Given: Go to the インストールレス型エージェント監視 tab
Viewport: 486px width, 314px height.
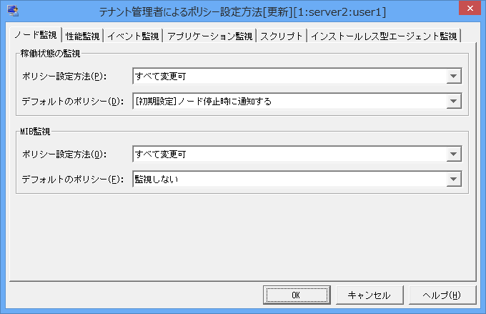Looking at the screenshot, I should pyautogui.click(x=384, y=36).
